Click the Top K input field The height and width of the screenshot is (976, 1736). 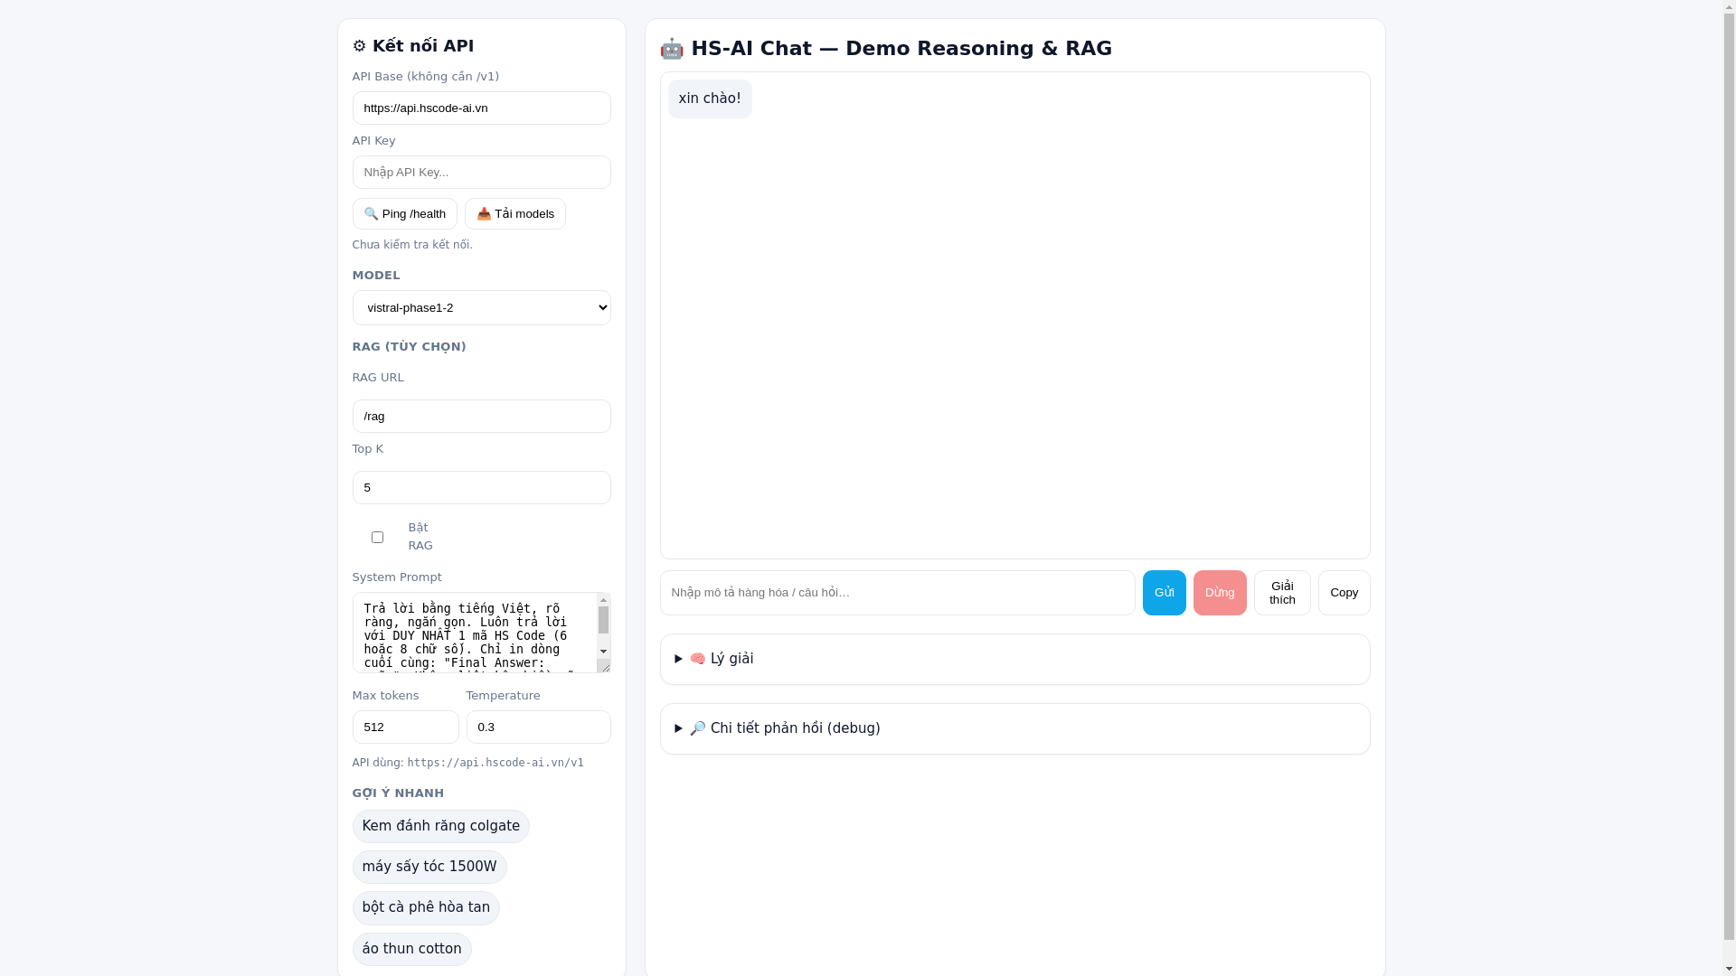point(481,488)
